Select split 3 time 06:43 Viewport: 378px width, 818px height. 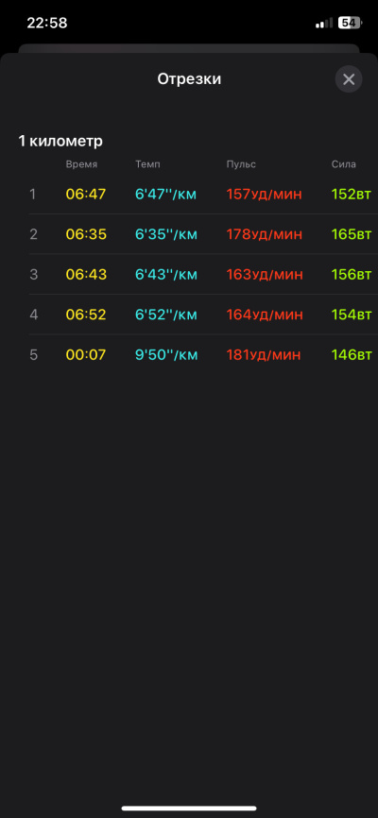[x=86, y=275]
